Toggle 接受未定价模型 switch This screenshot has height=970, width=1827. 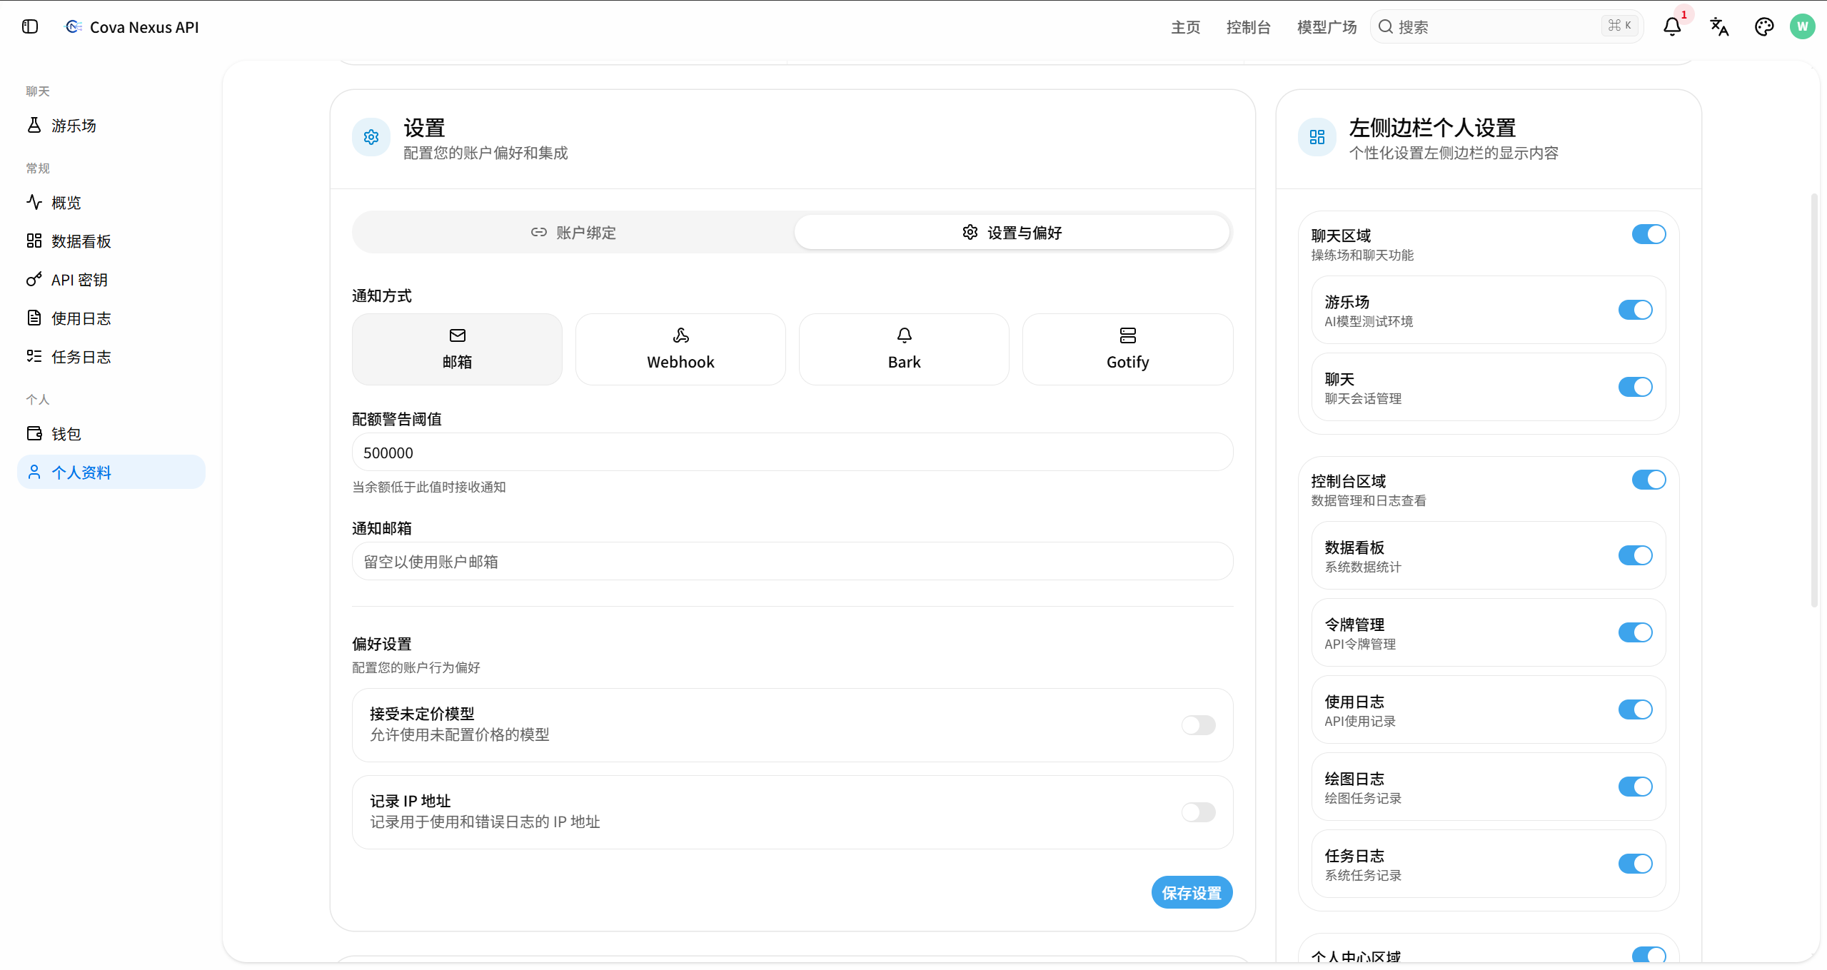(1199, 725)
